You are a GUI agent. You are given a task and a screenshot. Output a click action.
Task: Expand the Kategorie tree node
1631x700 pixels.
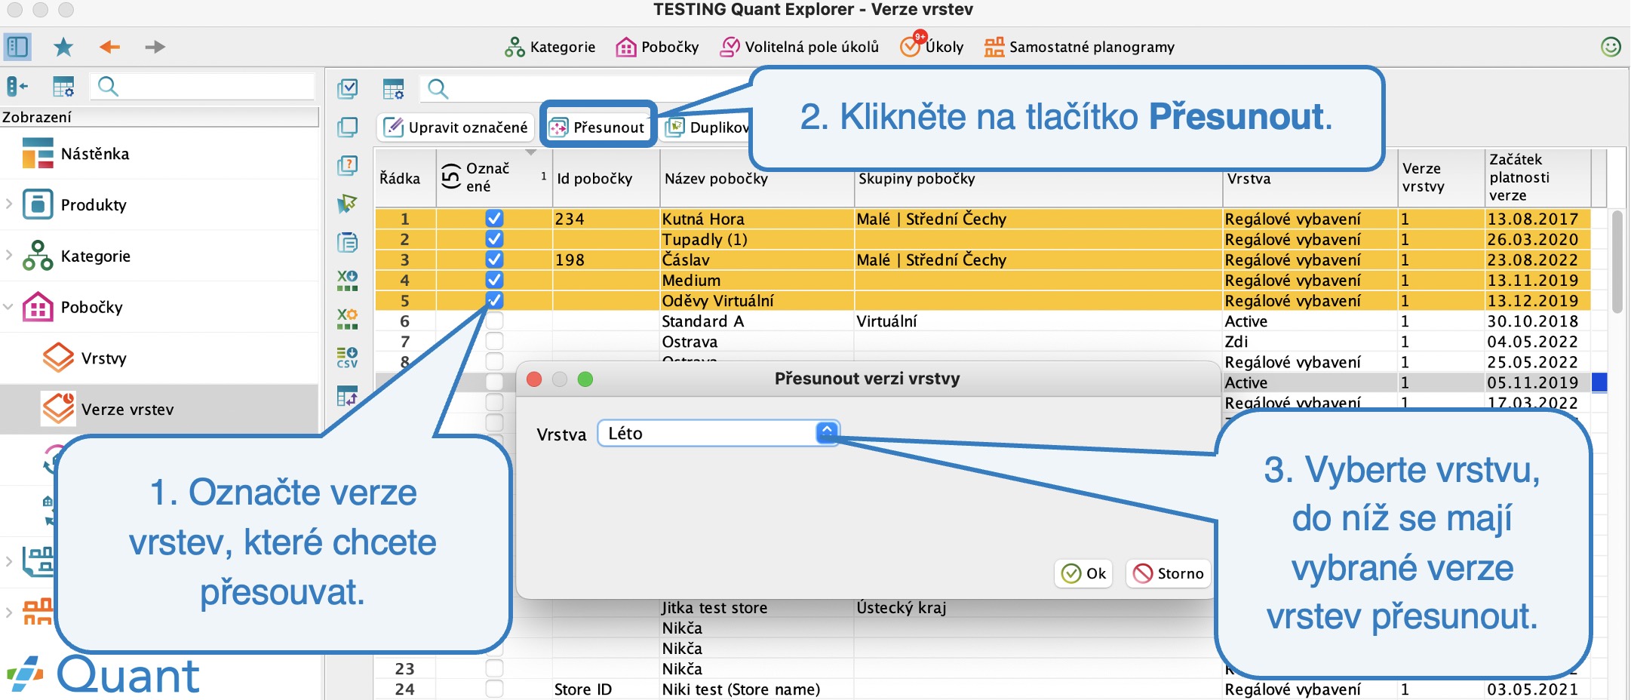pyautogui.click(x=9, y=255)
